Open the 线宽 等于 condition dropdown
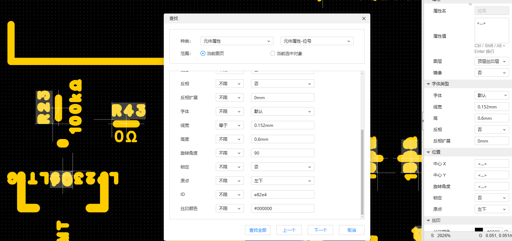Viewport: 512px width, 241px height. pos(230,125)
